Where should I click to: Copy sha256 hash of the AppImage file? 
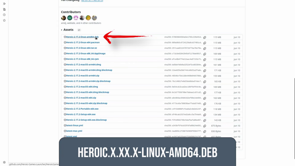pyautogui.click(x=205, y=54)
